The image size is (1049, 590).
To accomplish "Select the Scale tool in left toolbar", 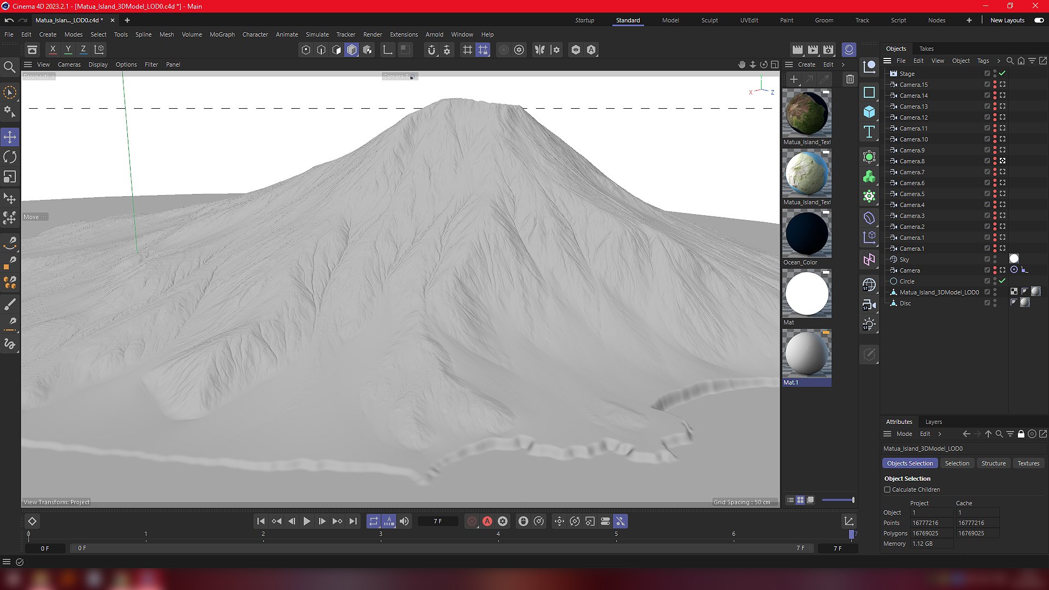I will pos(10,177).
